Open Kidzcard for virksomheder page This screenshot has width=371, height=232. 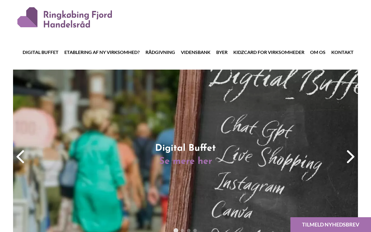tap(269, 52)
